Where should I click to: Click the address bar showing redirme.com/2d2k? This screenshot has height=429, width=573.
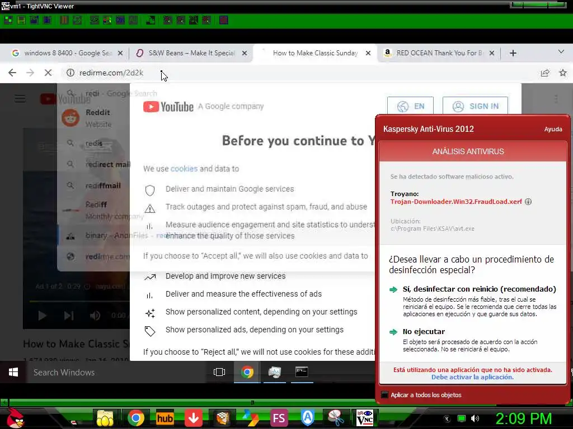point(300,73)
